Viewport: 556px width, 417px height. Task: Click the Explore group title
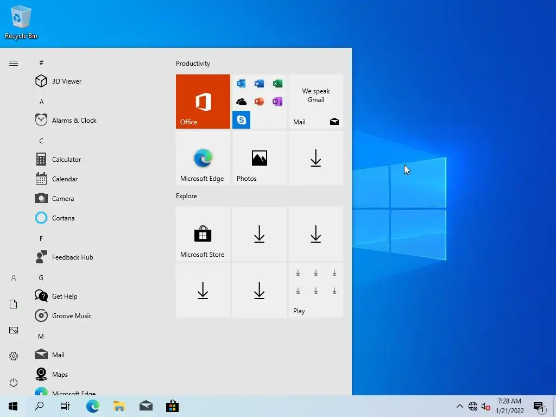coord(187,196)
